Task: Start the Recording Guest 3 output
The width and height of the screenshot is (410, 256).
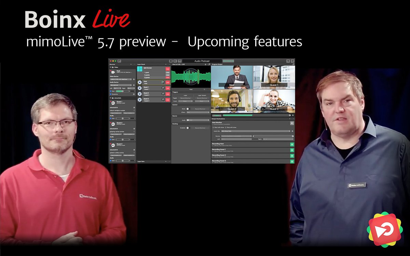Action: 292,161
